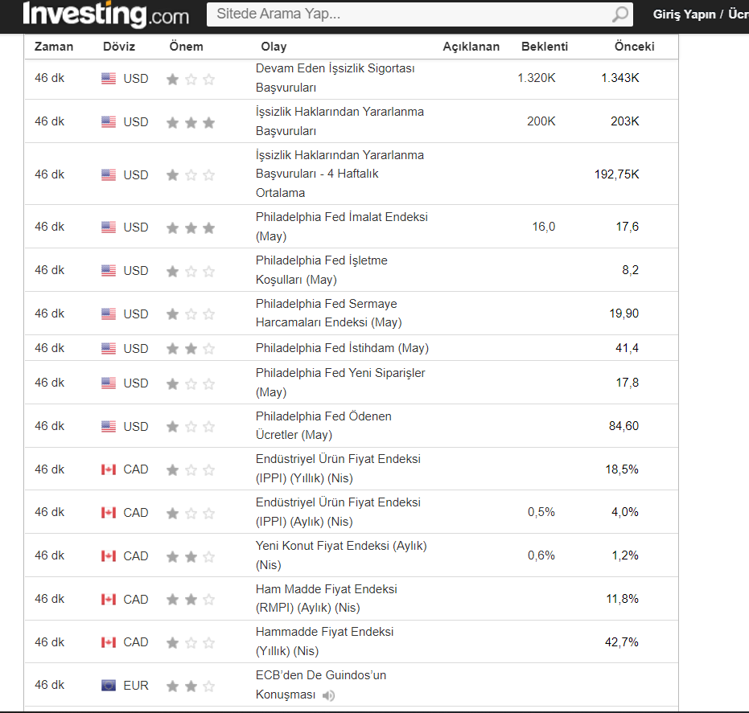Click importance stars for Ham Madde Fiyat Endeksi

click(191, 600)
